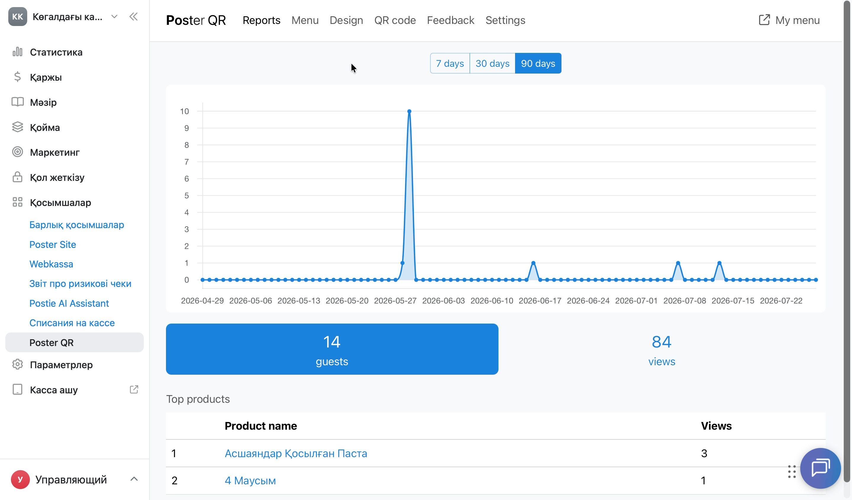852x500 pixels.
Task: Open the Қол жеткізу lock icon
Action: point(17,177)
